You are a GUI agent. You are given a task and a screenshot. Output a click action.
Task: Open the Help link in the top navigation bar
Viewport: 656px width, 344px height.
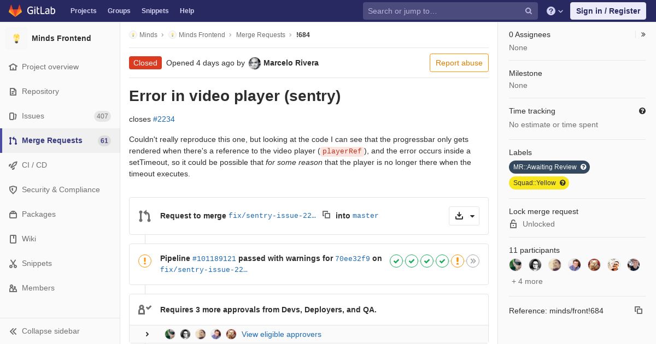tap(187, 11)
